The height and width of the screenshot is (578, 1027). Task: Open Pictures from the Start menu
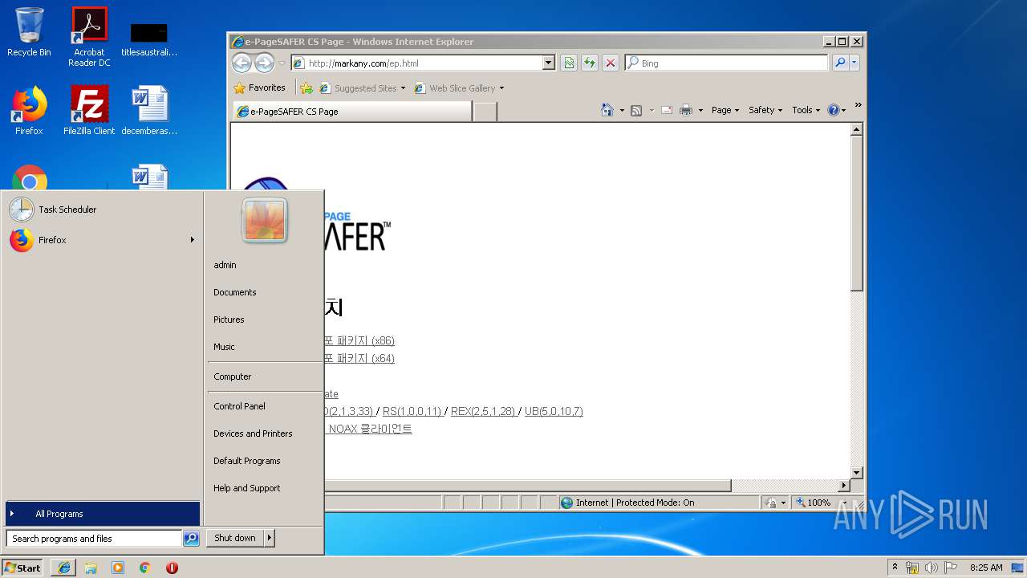tap(229, 320)
